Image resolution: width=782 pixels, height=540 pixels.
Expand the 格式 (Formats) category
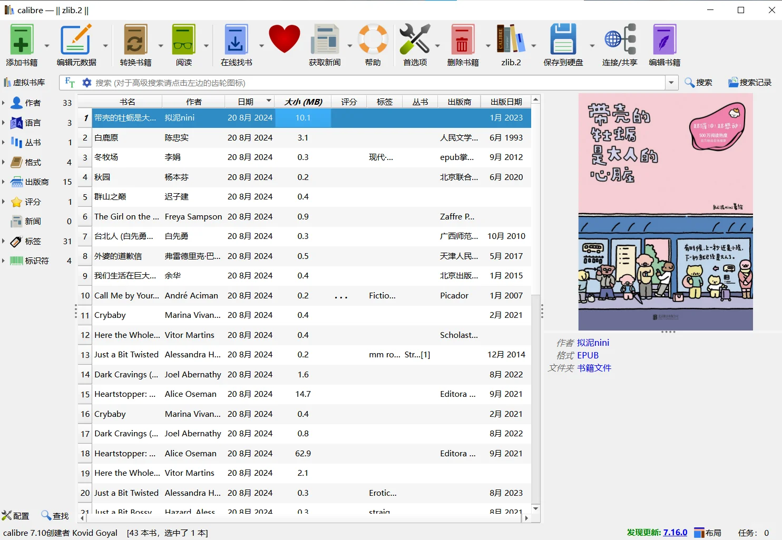click(3, 162)
